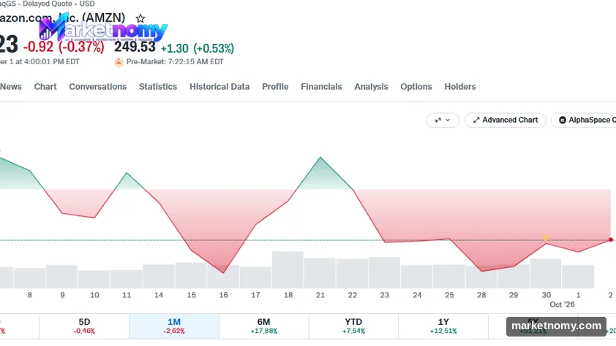Image resolution: width=616 pixels, height=346 pixels.
Task: Switch to the Chart tab
Action: [45, 87]
